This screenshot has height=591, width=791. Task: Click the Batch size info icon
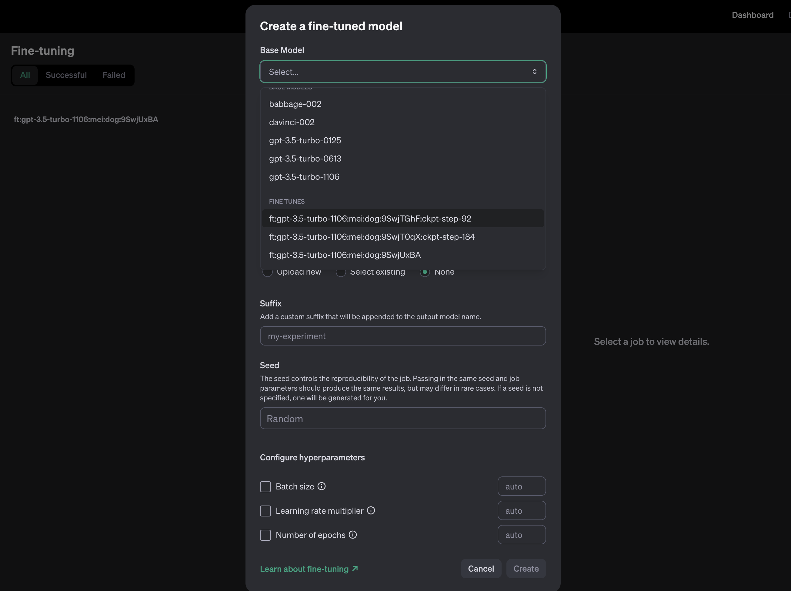coord(322,486)
